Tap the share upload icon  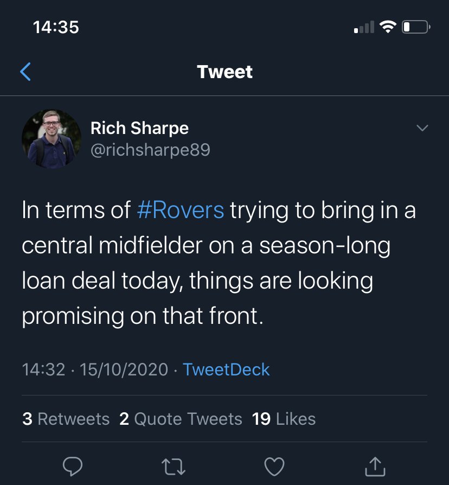375,466
